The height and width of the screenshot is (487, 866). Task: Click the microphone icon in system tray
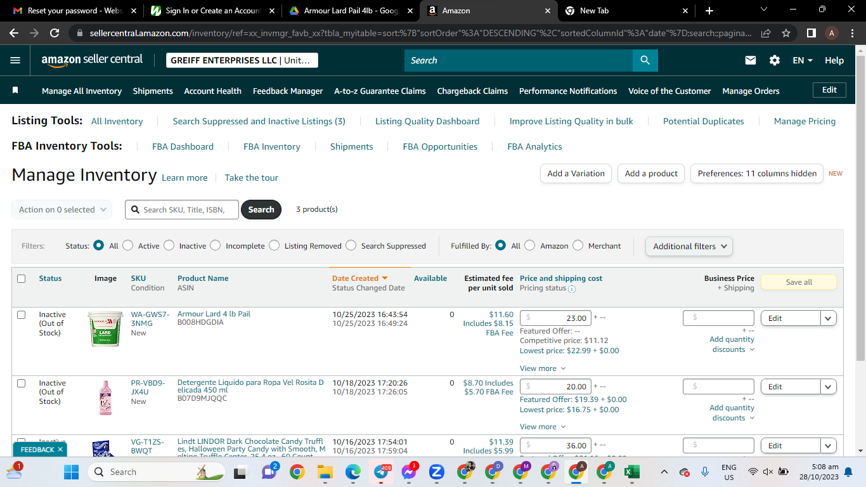pyautogui.click(x=705, y=472)
